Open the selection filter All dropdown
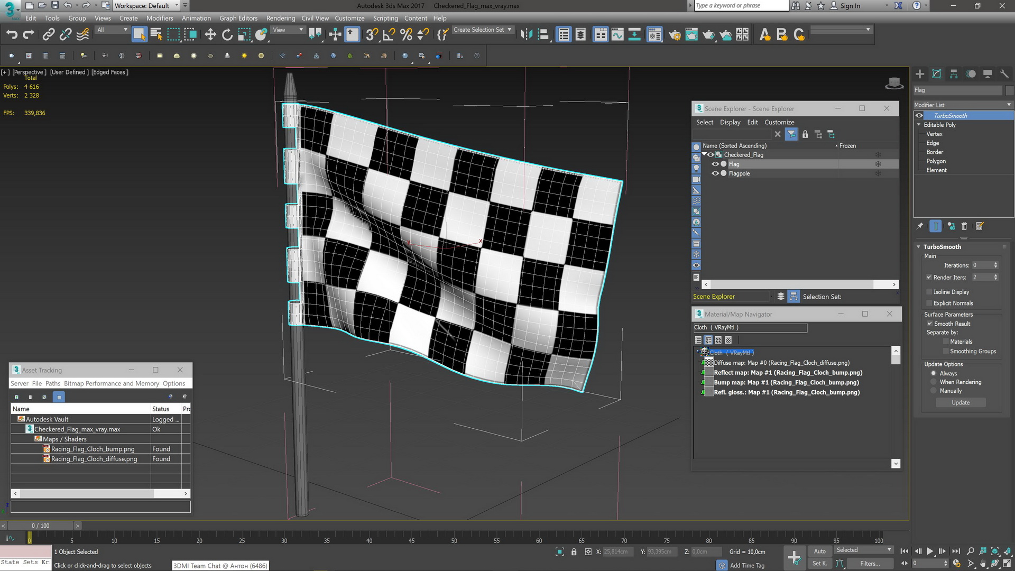 tap(113, 30)
